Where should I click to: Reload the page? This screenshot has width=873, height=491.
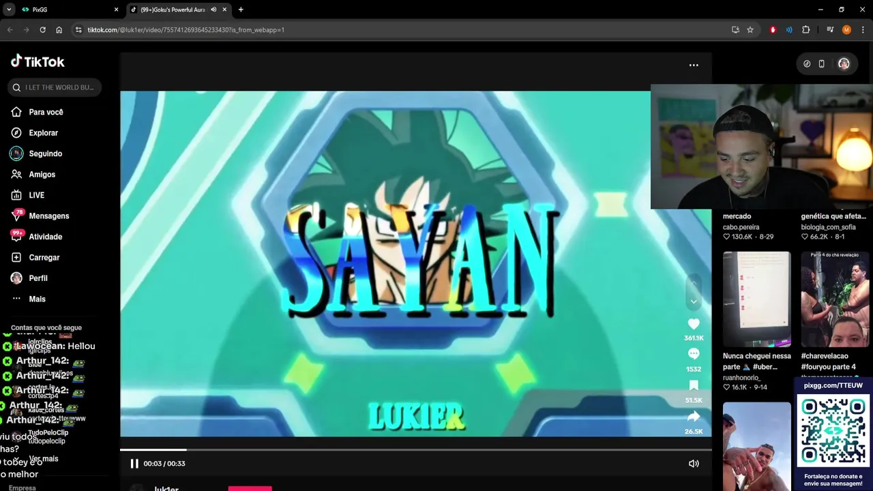pyautogui.click(x=42, y=30)
